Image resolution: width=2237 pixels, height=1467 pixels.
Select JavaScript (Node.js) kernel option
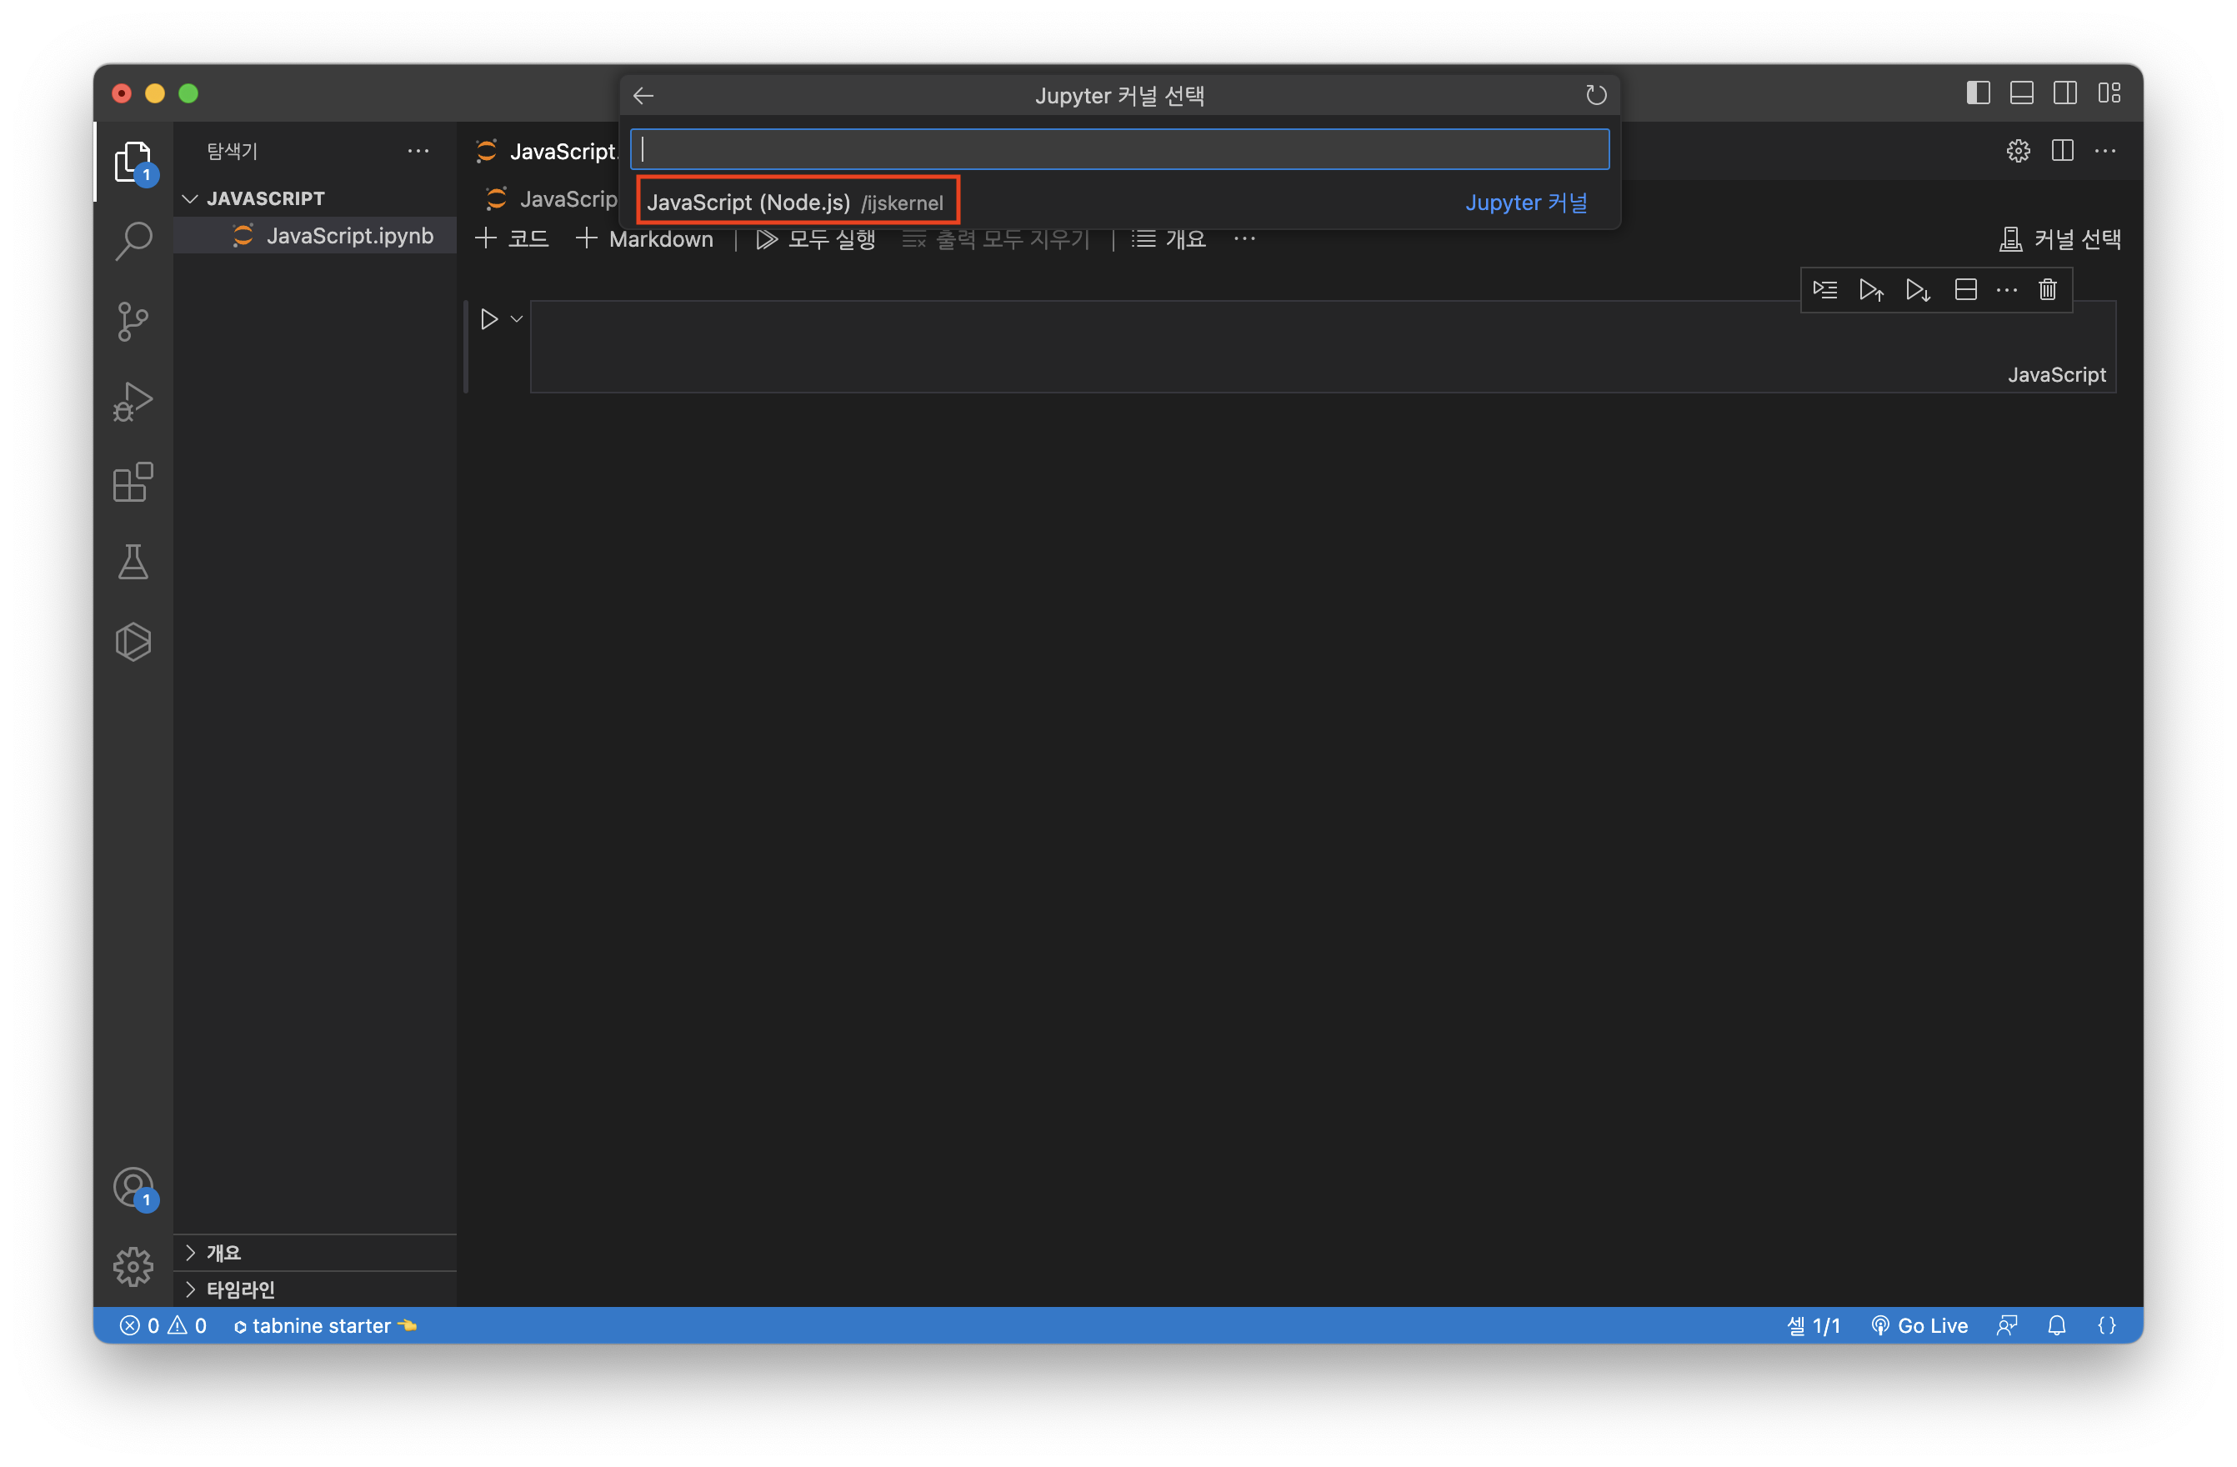click(x=796, y=202)
